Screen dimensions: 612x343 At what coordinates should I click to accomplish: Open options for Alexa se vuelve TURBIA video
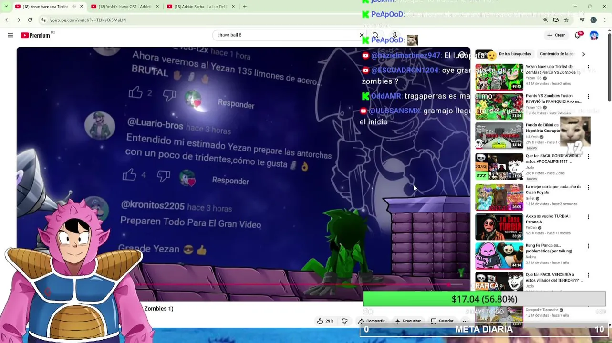pos(588,217)
